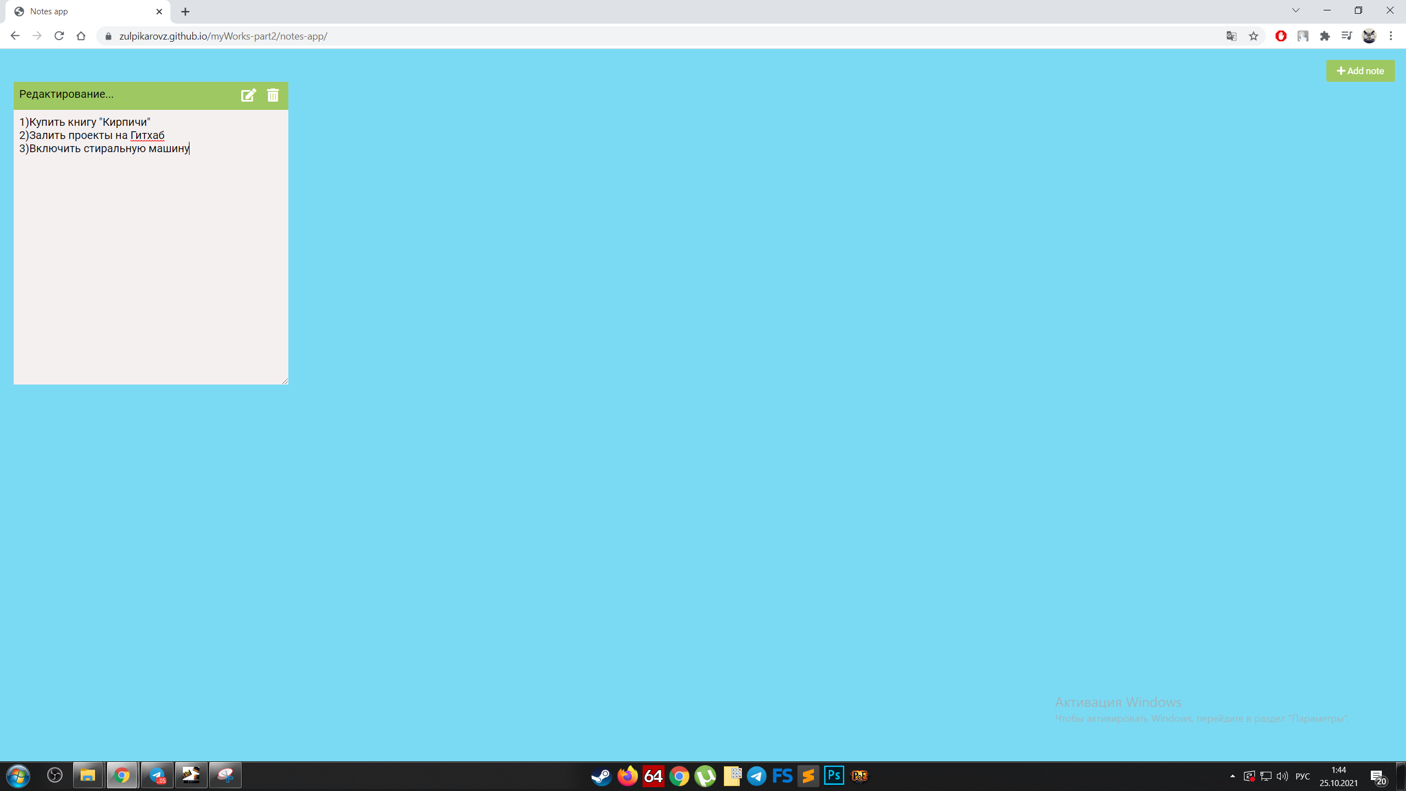Expand the tab search chevron
Viewport: 1406px width, 791px height.
[x=1296, y=10]
